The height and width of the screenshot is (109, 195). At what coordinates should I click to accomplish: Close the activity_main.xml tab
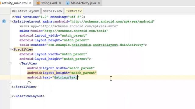(x=30, y=3)
